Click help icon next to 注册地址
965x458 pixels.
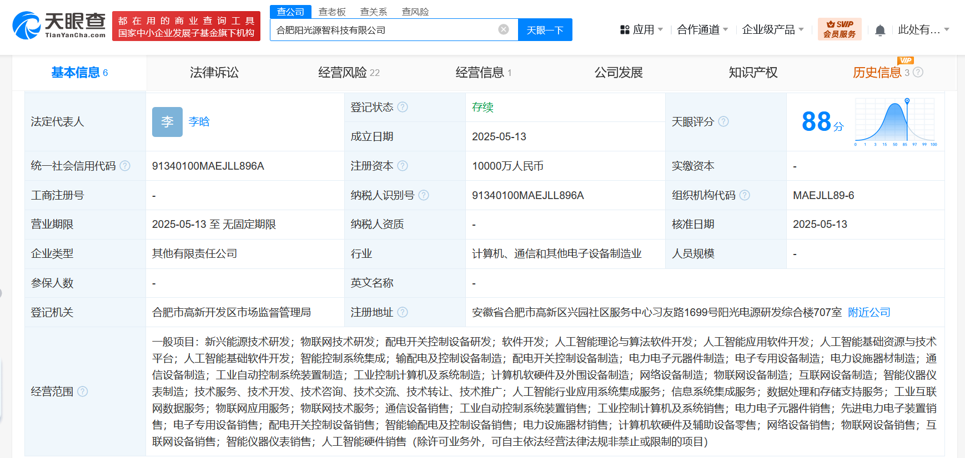click(403, 312)
